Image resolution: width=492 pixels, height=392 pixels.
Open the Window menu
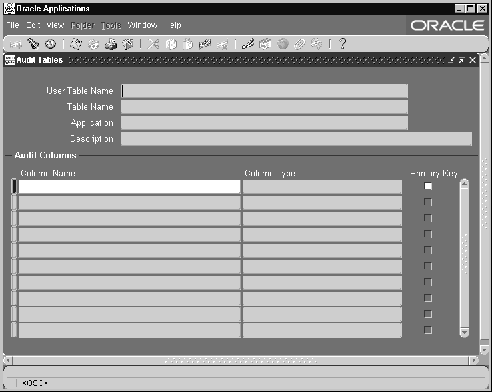[143, 25]
